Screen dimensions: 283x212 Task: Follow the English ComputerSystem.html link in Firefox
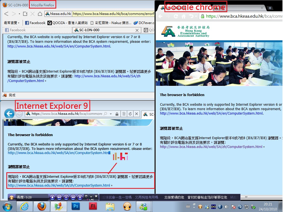(59, 46)
